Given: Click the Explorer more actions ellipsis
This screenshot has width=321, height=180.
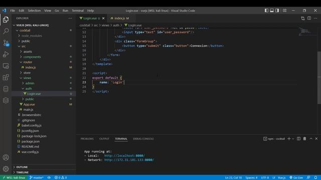Looking at the screenshot, I should tap(70, 18).
